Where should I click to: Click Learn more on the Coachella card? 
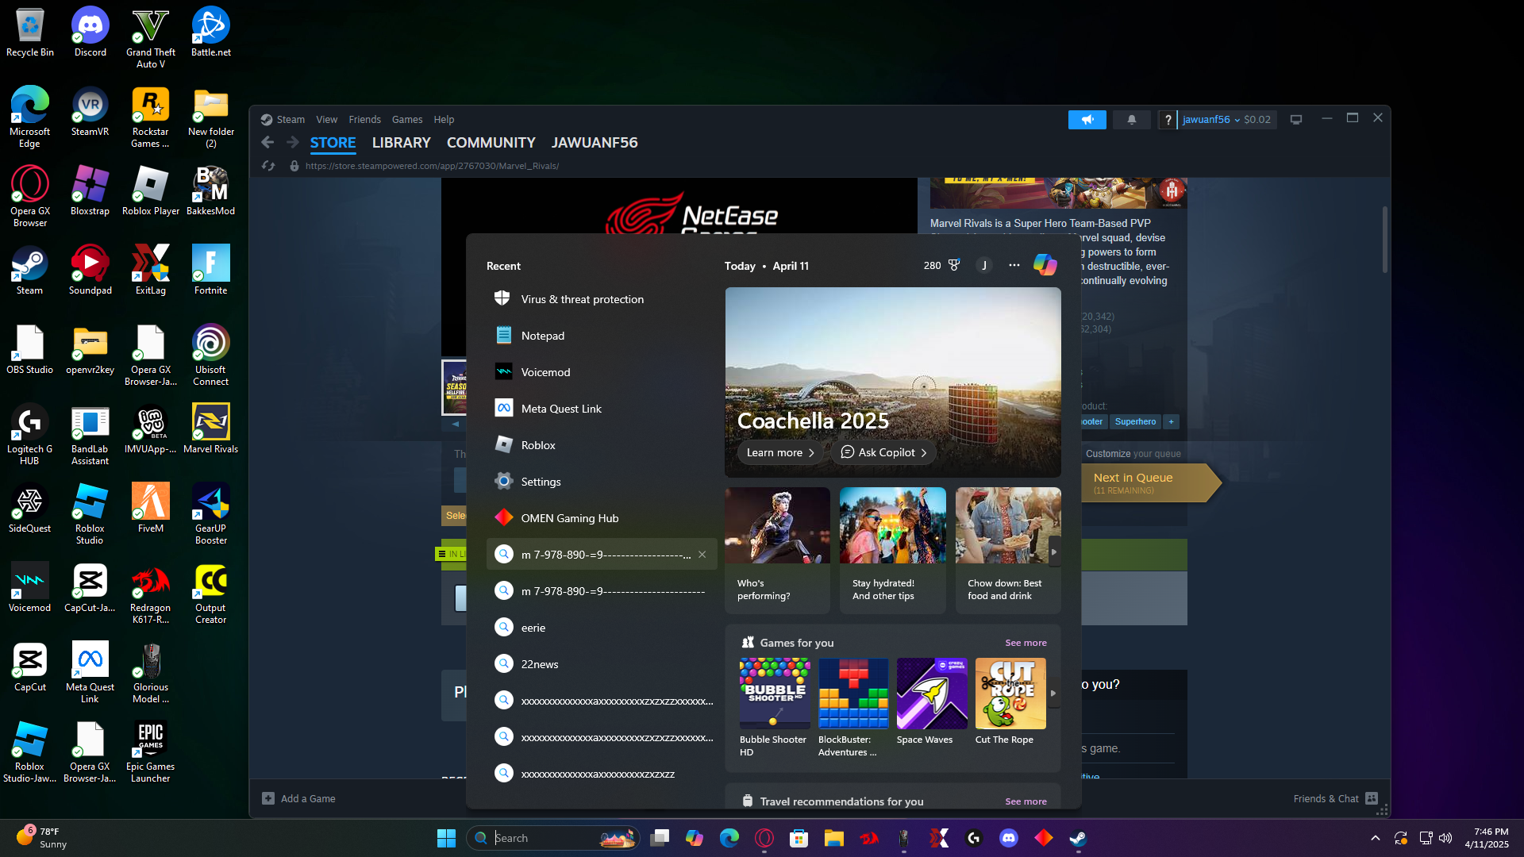(781, 452)
